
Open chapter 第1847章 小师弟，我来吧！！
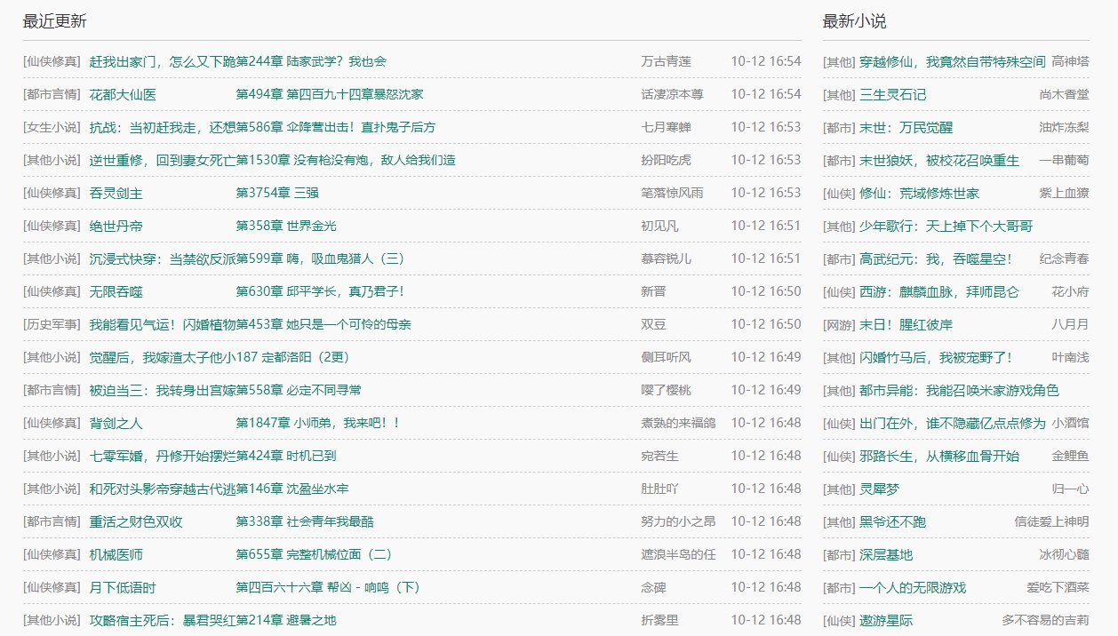pyautogui.click(x=317, y=423)
